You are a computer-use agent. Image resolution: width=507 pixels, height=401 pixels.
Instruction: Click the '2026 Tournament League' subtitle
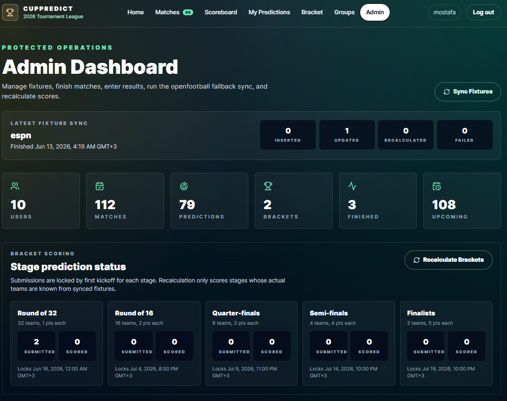53,16
